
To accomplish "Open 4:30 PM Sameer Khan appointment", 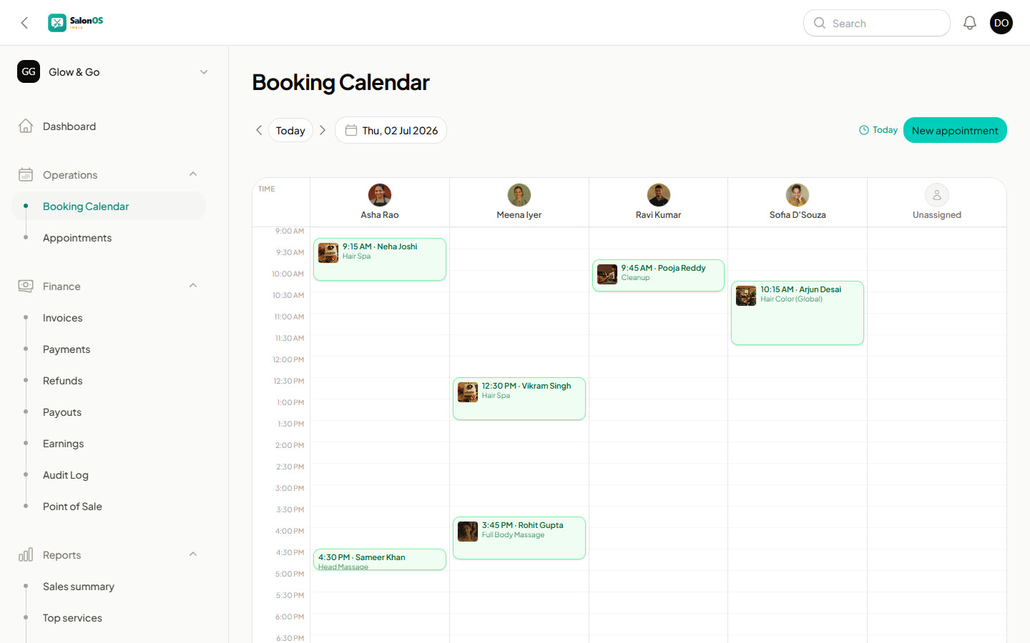I will tap(380, 559).
